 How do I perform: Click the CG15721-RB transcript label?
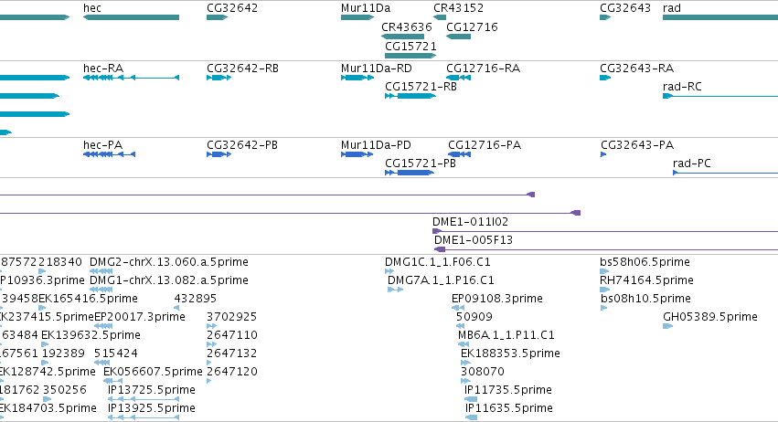tap(421, 86)
